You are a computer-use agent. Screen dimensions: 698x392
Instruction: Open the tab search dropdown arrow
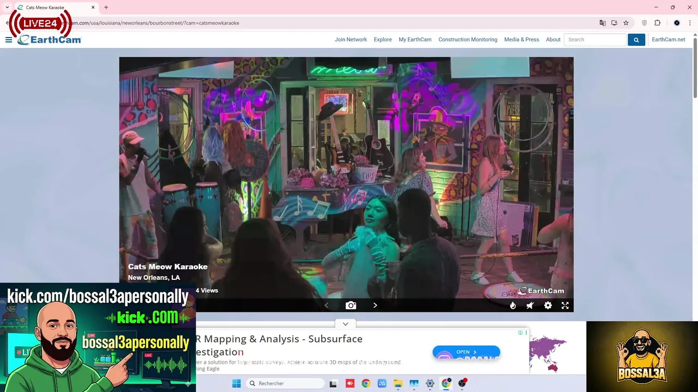point(7,7)
